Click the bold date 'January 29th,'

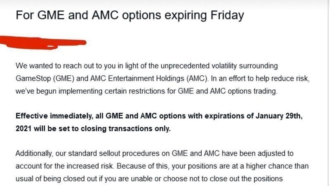(x=279, y=116)
